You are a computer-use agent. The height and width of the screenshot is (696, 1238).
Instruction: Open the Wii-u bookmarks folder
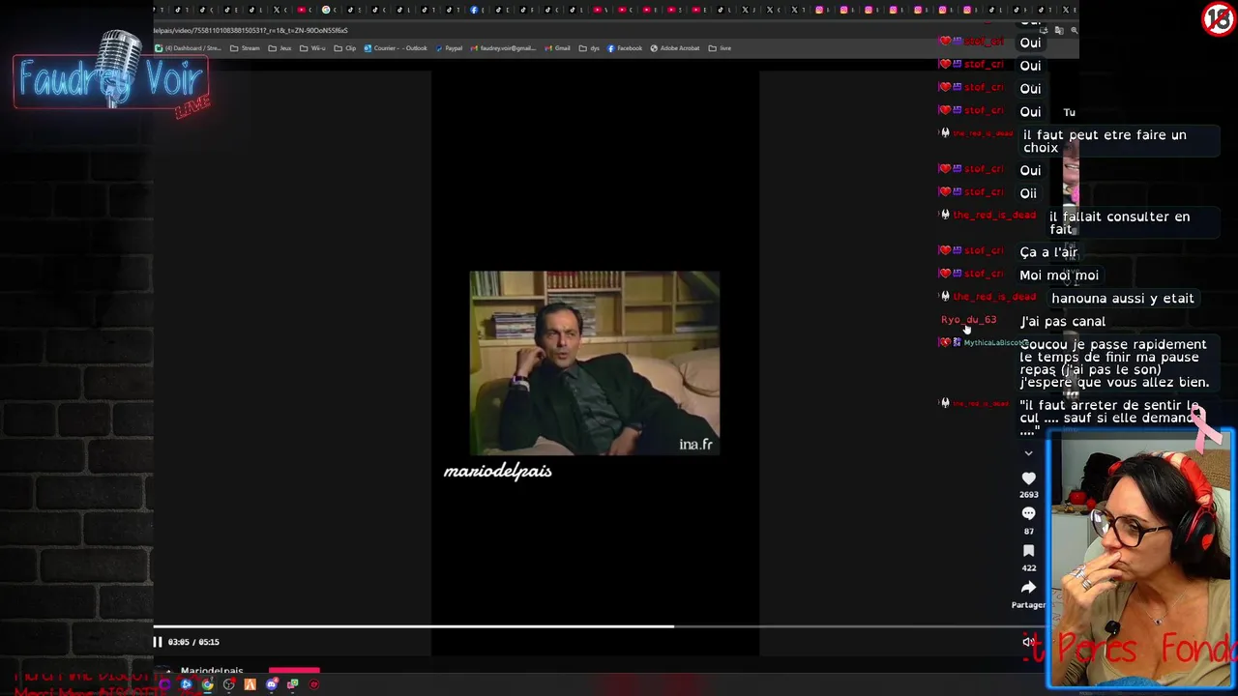(313, 48)
